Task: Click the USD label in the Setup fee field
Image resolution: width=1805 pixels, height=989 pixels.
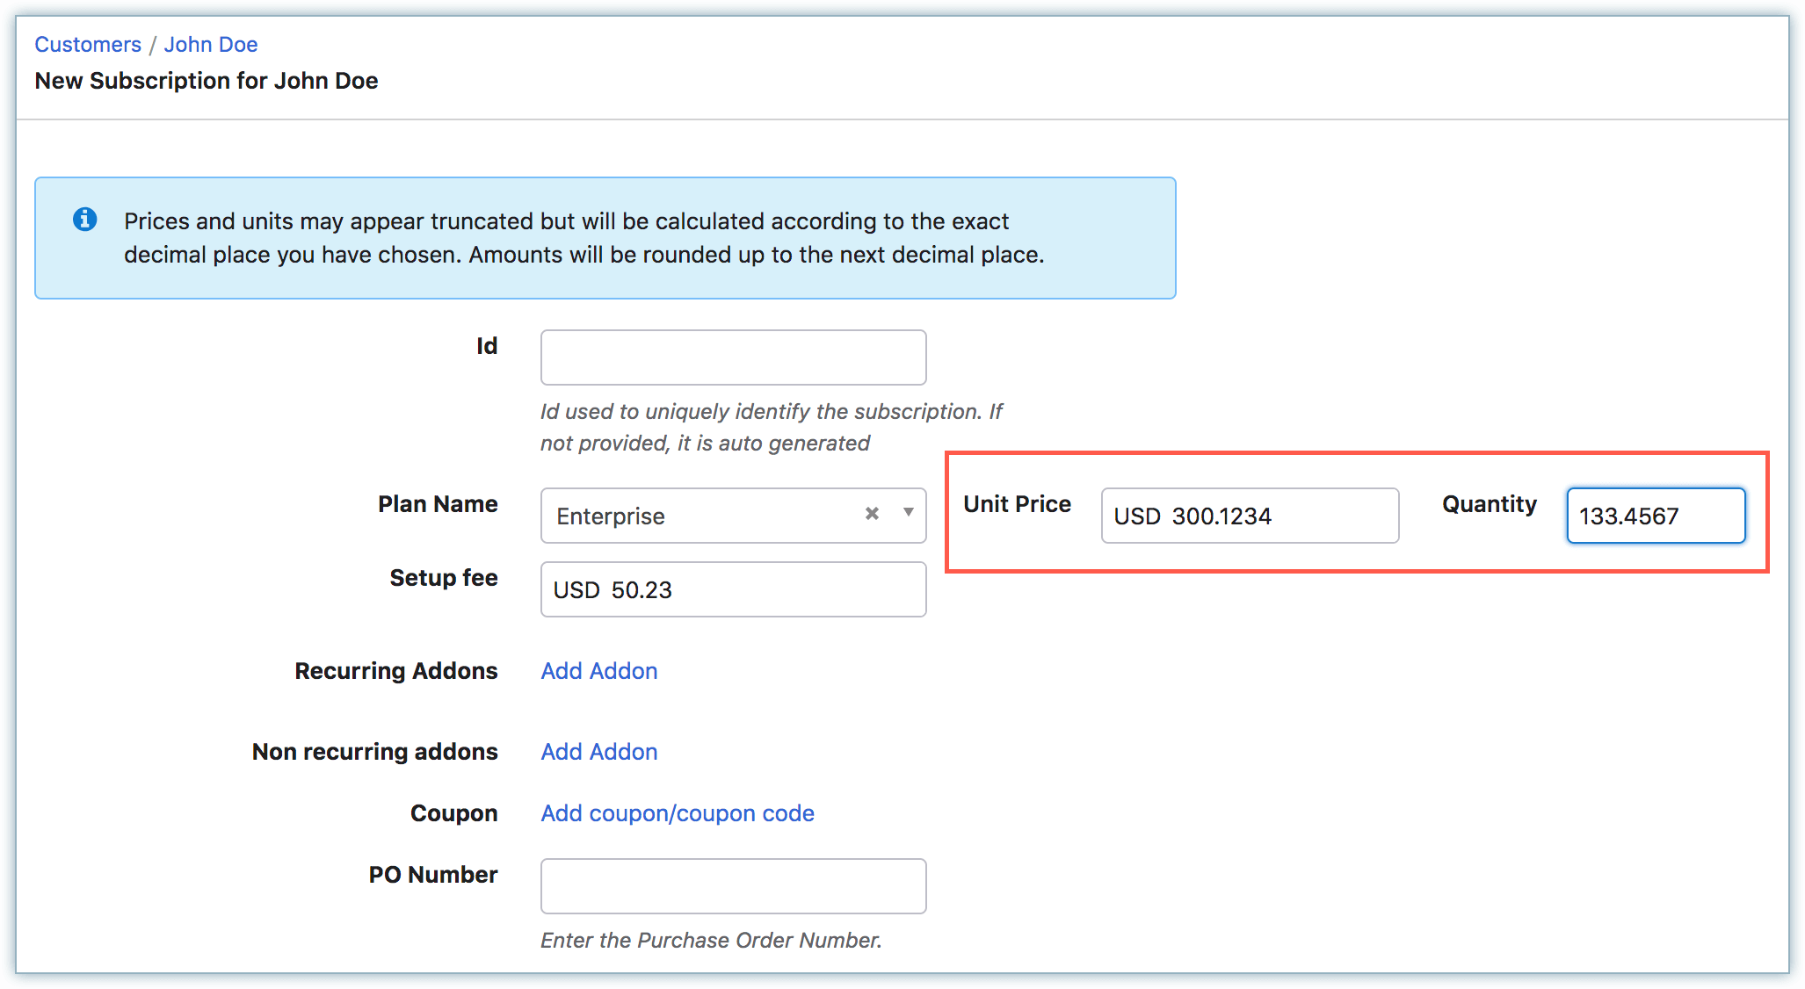Action: 576,589
